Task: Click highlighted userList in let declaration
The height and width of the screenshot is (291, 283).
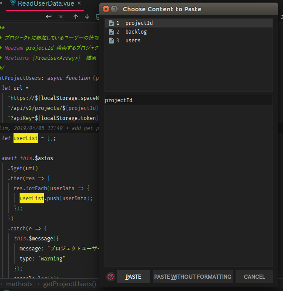Action: tap(26, 138)
